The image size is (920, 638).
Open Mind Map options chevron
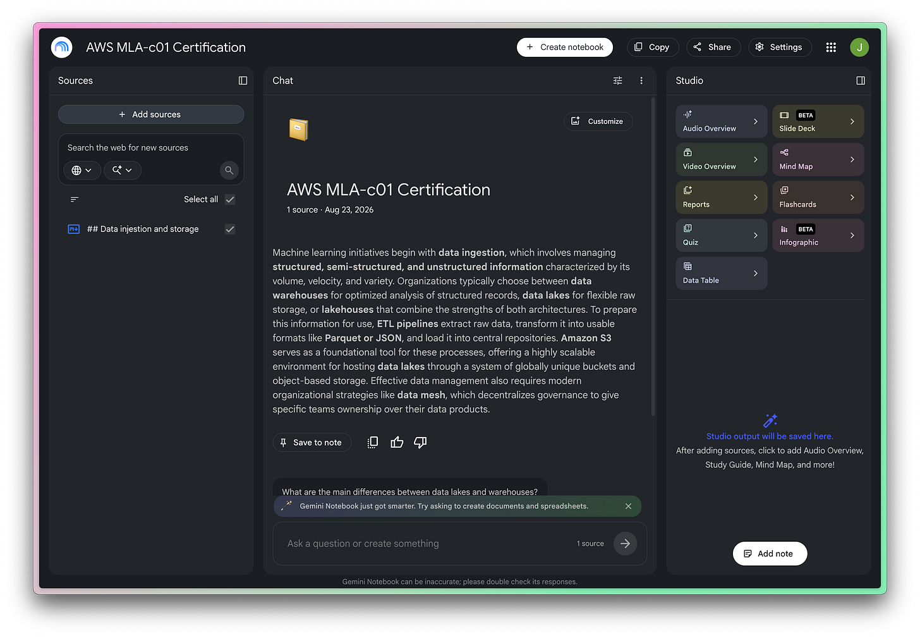pos(852,159)
